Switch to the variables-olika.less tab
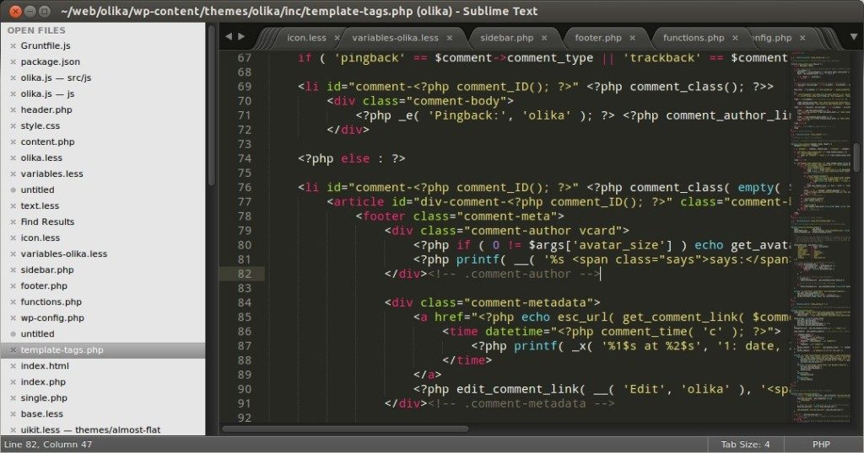This screenshot has width=864, height=453. point(395,38)
